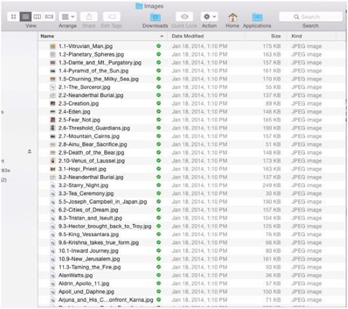Select 3.1-Hopi_Priest.jpg file icon
This screenshot has width=348, height=309.
[x=53, y=169]
